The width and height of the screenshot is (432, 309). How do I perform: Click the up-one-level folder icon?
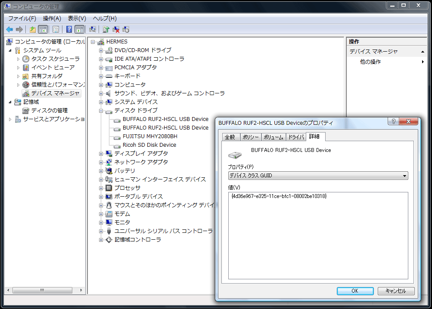pos(32,29)
